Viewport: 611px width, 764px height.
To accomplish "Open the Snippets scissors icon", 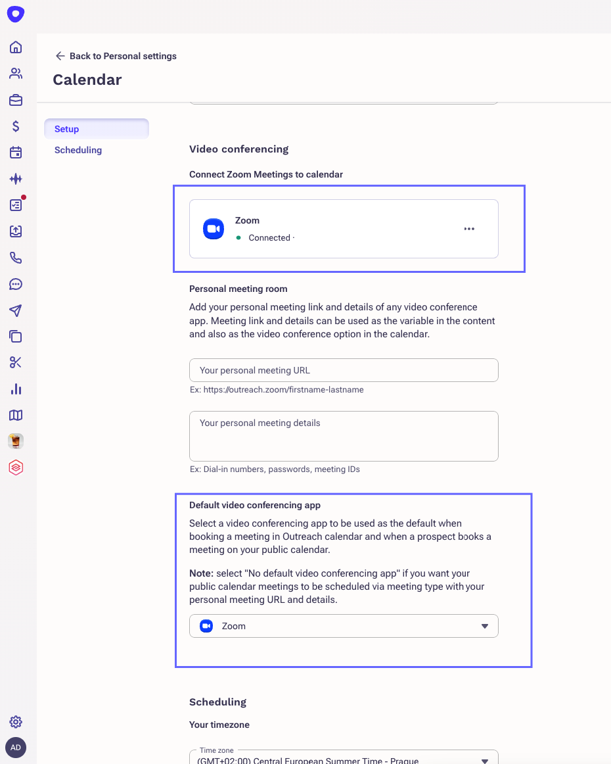I will pyautogui.click(x=16, y=362).
